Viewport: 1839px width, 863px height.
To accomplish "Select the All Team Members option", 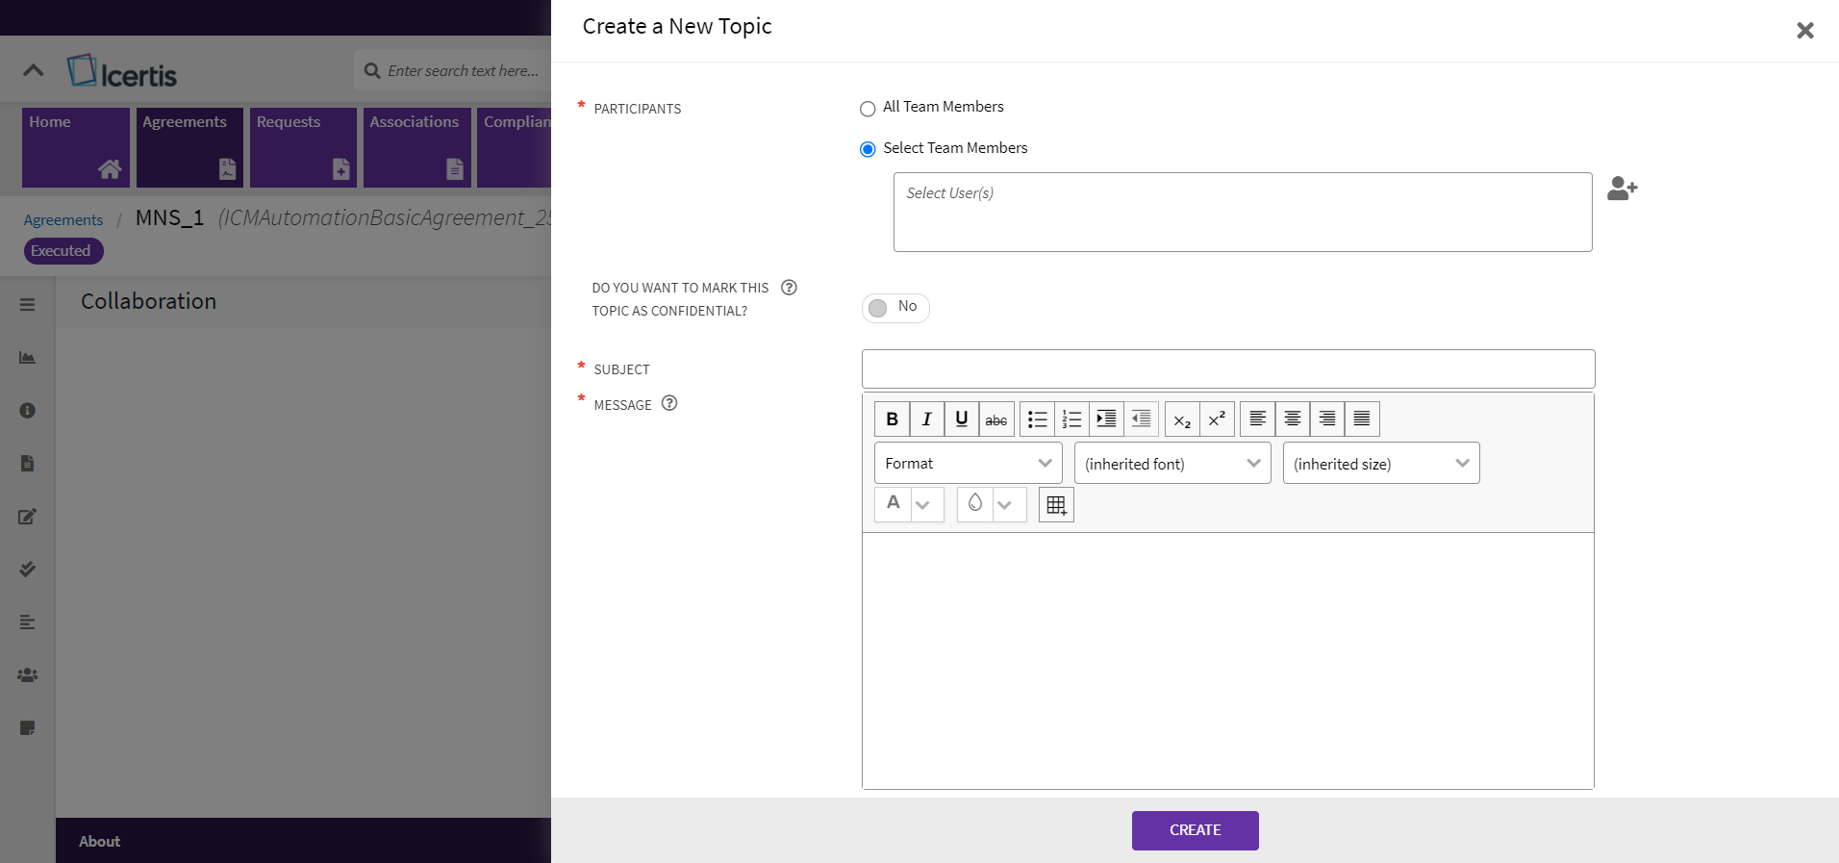I will (x=868, y=109).
